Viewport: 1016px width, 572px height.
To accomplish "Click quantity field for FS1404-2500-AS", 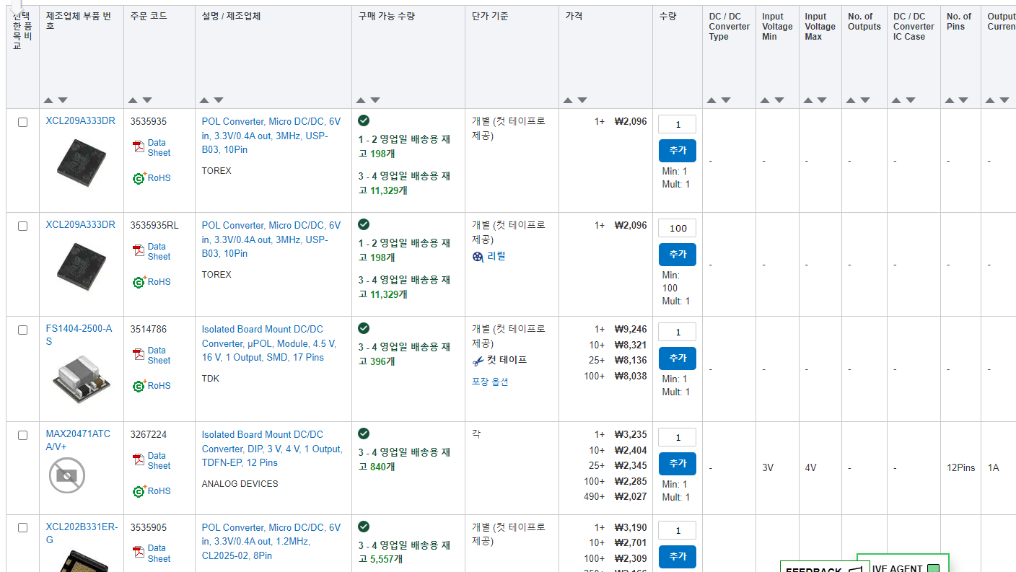I will coord(678,333).
